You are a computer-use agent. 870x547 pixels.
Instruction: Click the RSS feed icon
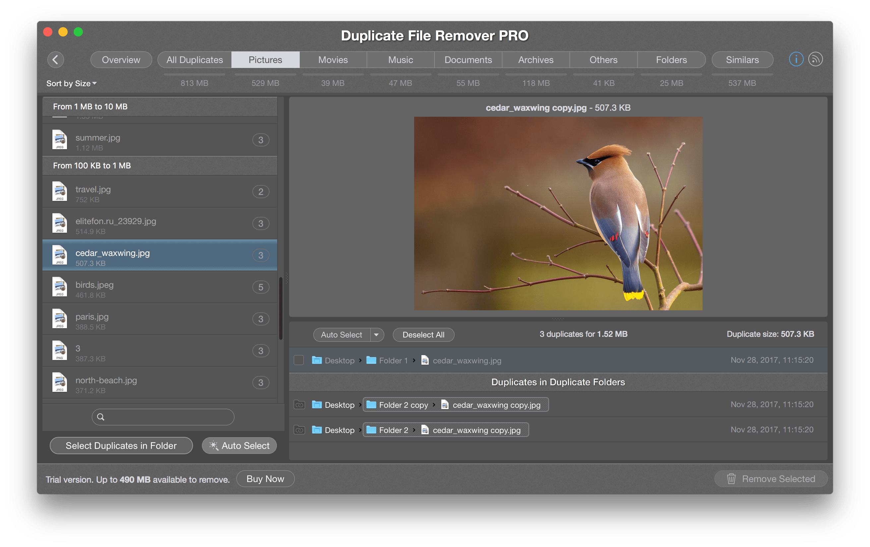[x=815, y=59]
